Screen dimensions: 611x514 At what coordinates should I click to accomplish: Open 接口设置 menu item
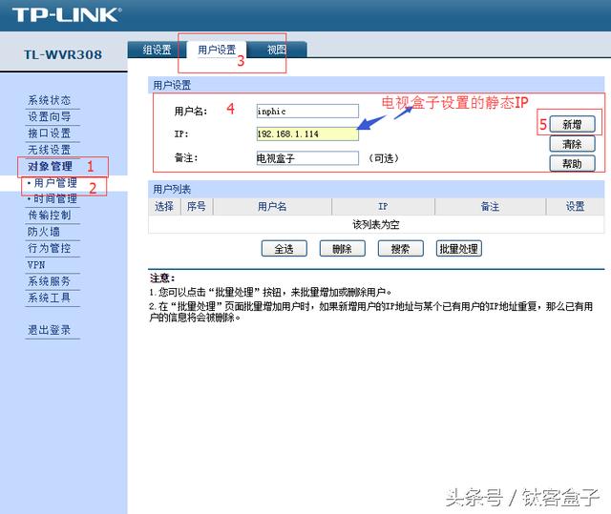pyautogui.click(x=50, y=134)
